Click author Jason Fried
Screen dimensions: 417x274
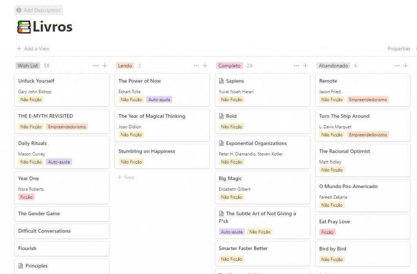pyautogui.click(x=330, y=92)
